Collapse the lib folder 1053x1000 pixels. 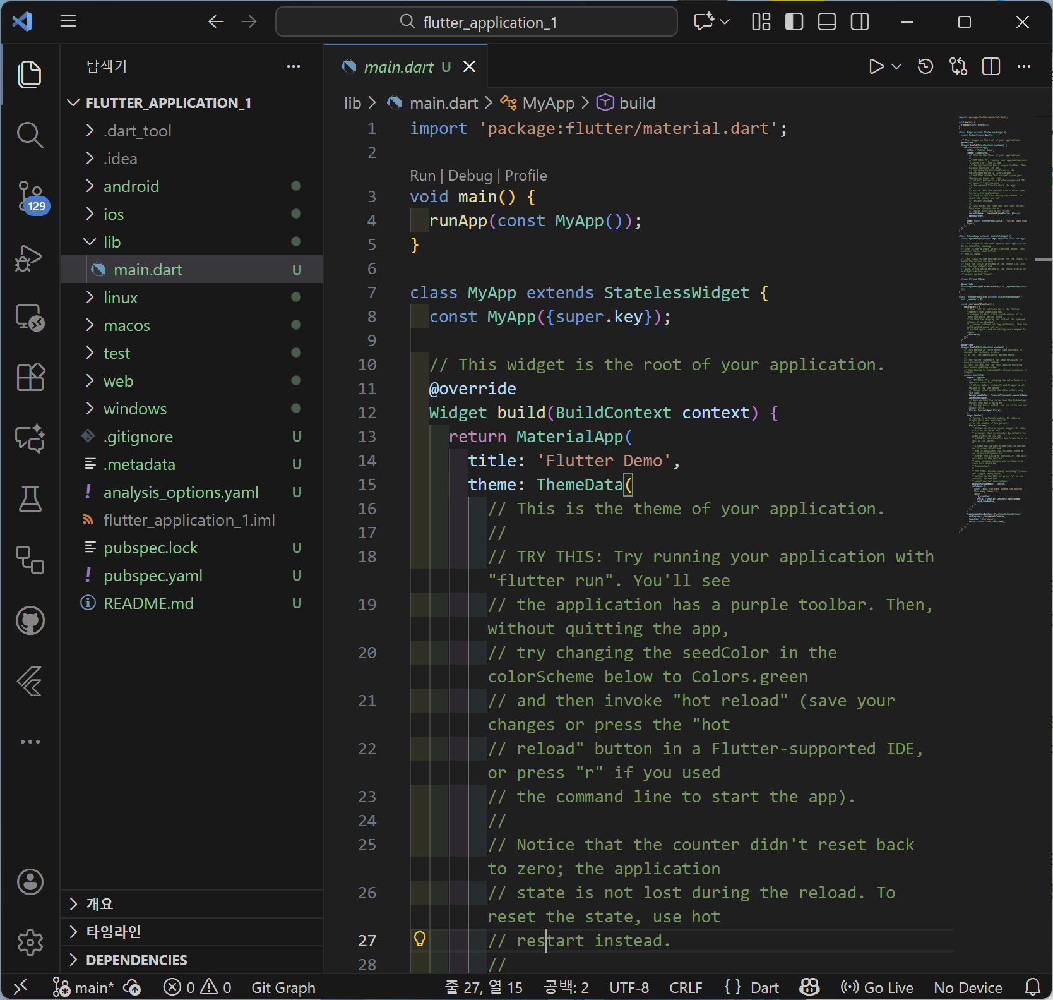coord(192,242)
